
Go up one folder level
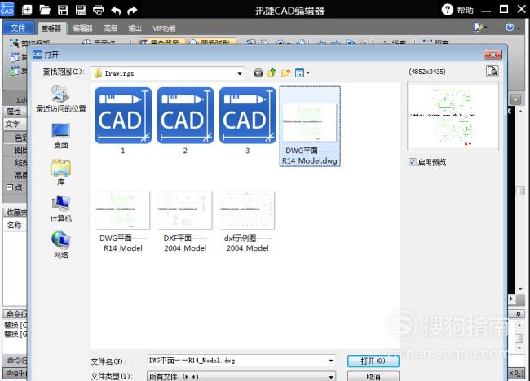pyautogui.click(x=272, y=72)
